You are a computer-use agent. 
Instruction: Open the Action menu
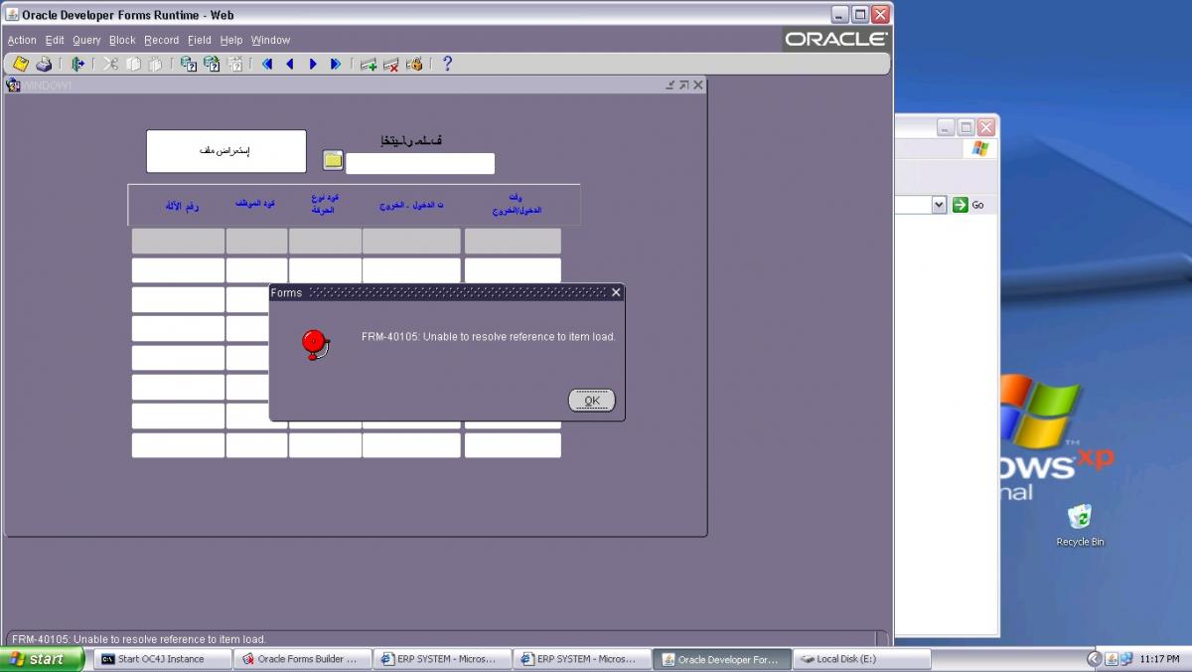[x=22, y=40]
